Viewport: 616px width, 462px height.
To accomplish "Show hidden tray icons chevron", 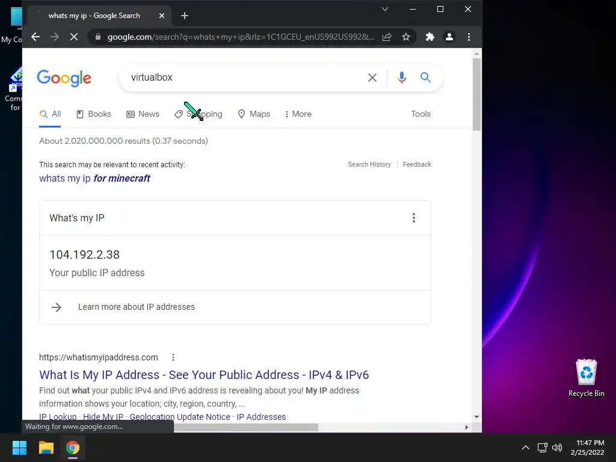I will [x=526, y=448].
